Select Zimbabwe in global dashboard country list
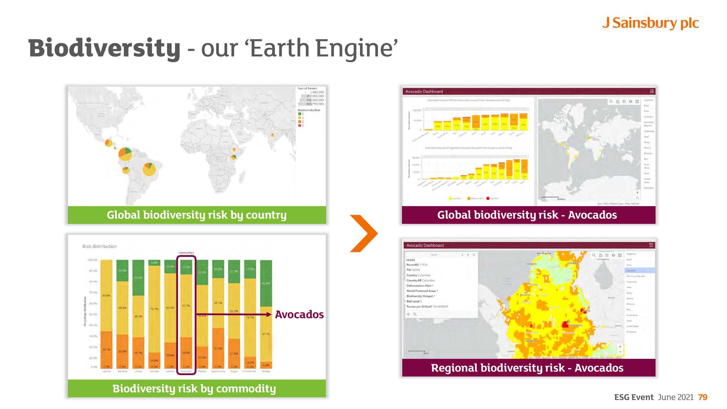 click(648, 188)
